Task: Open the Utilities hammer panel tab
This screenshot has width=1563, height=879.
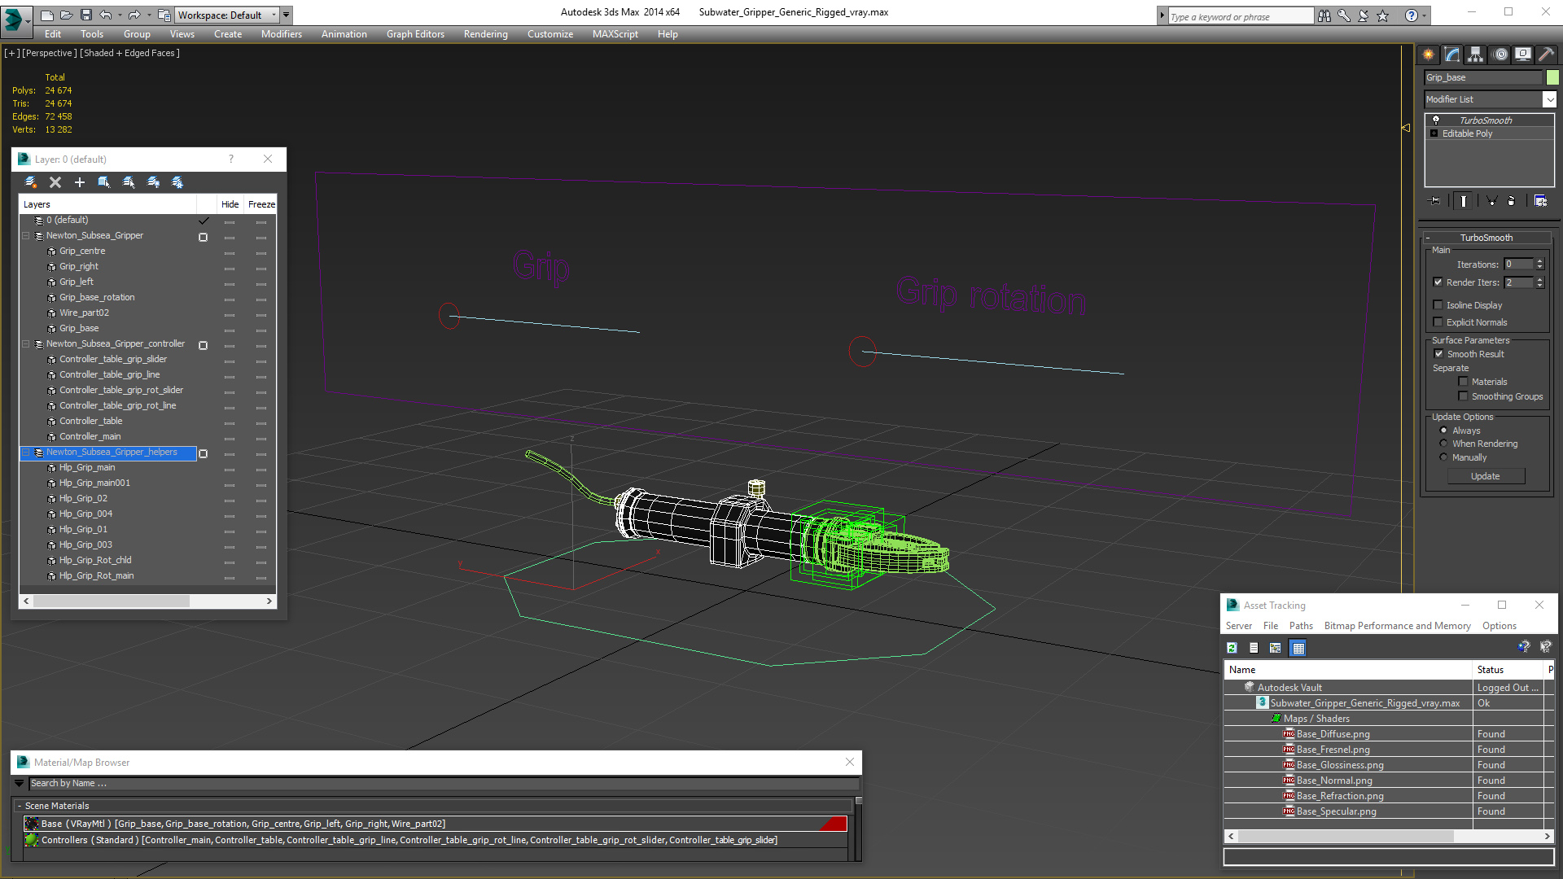Action: pos(1547,55)
